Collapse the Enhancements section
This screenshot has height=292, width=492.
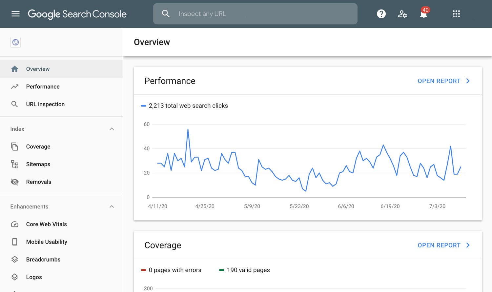point(112,206)
